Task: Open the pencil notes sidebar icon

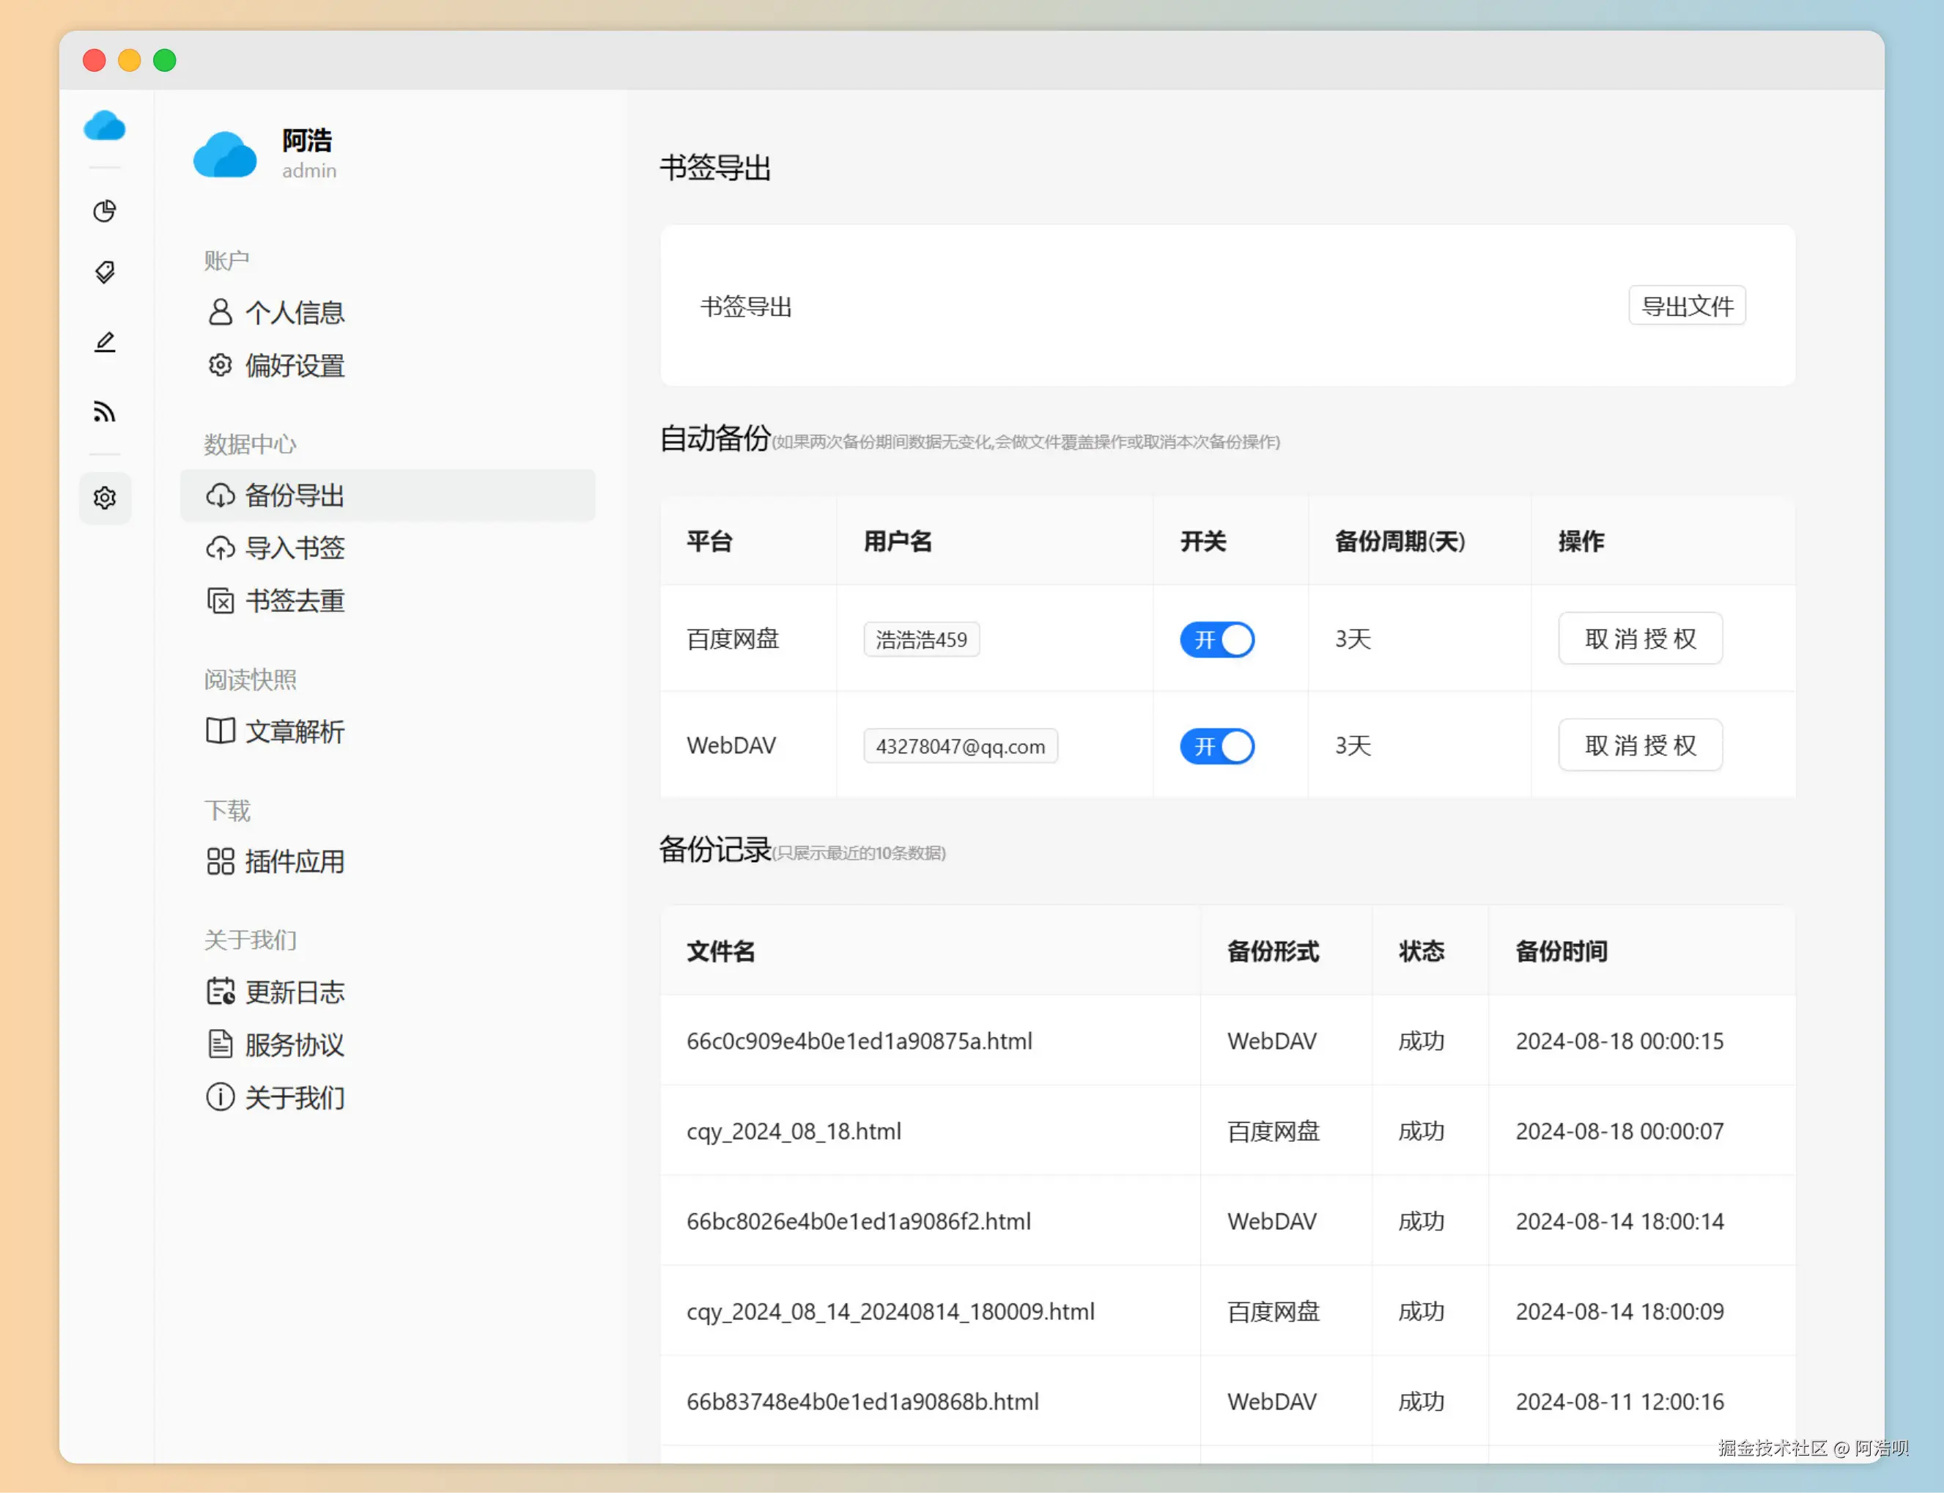Action: (x=105, y=342)
